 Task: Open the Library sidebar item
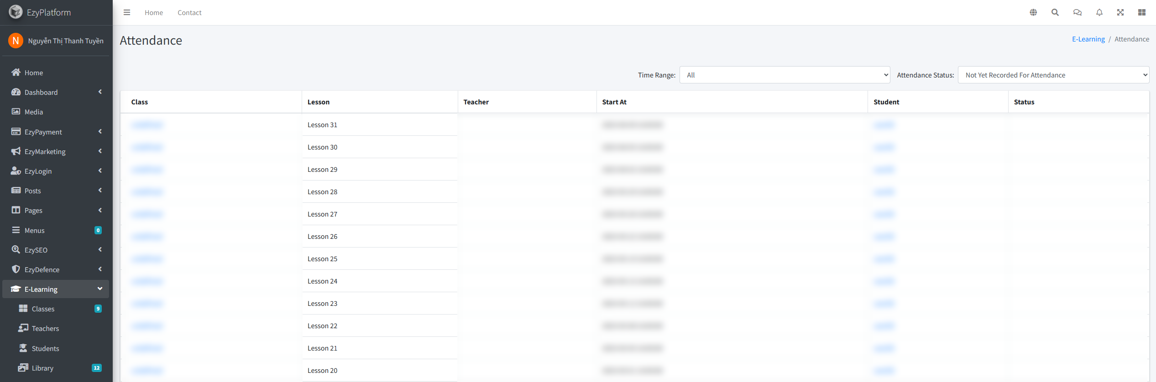[42, 368]
